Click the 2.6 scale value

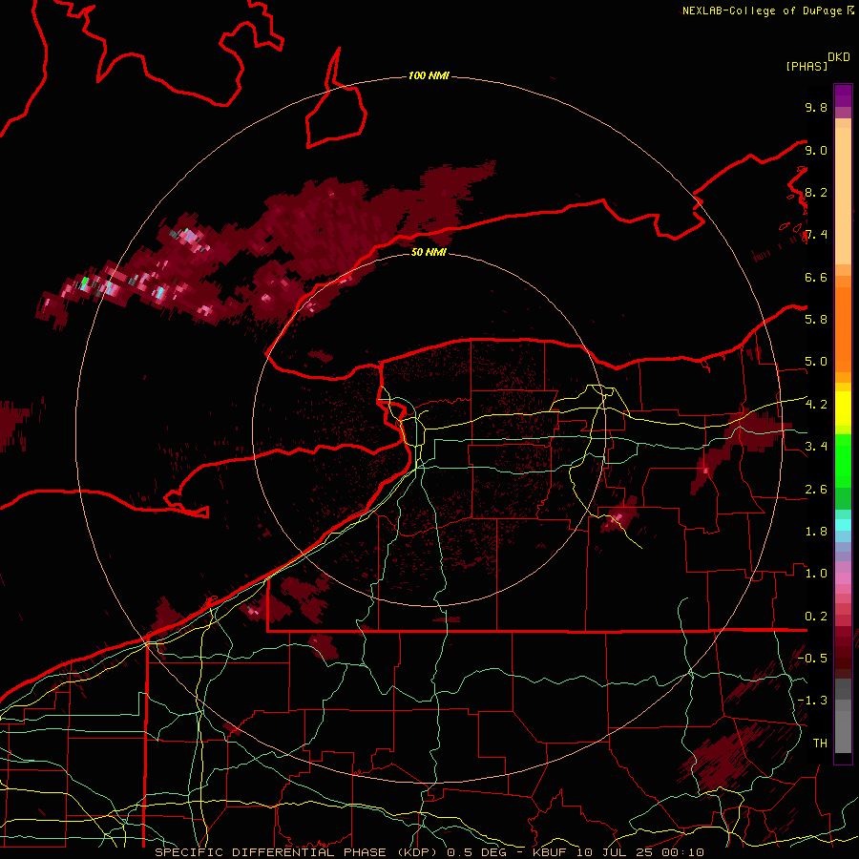[x=816, y=490]
